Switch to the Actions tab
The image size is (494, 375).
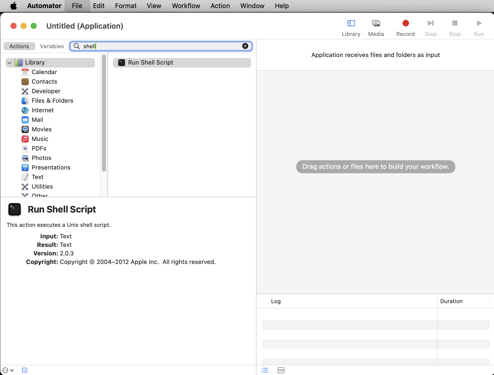pyautogui.click(x=19, y=46)
